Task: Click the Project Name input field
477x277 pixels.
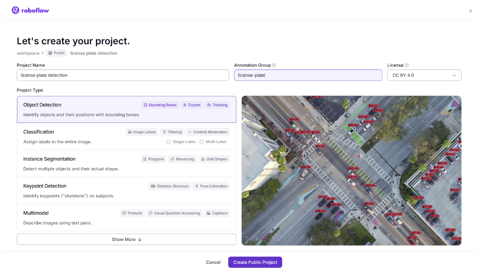Action: [x=123, y=75]
